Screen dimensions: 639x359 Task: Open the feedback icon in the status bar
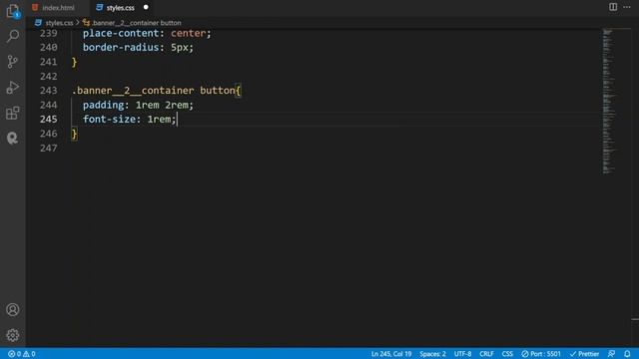[x=612, y=354]
